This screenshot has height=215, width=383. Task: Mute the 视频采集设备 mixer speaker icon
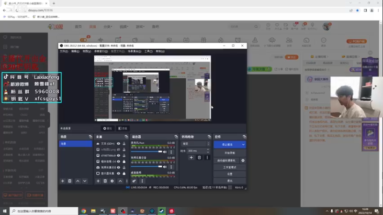click(x=165, y=167)
